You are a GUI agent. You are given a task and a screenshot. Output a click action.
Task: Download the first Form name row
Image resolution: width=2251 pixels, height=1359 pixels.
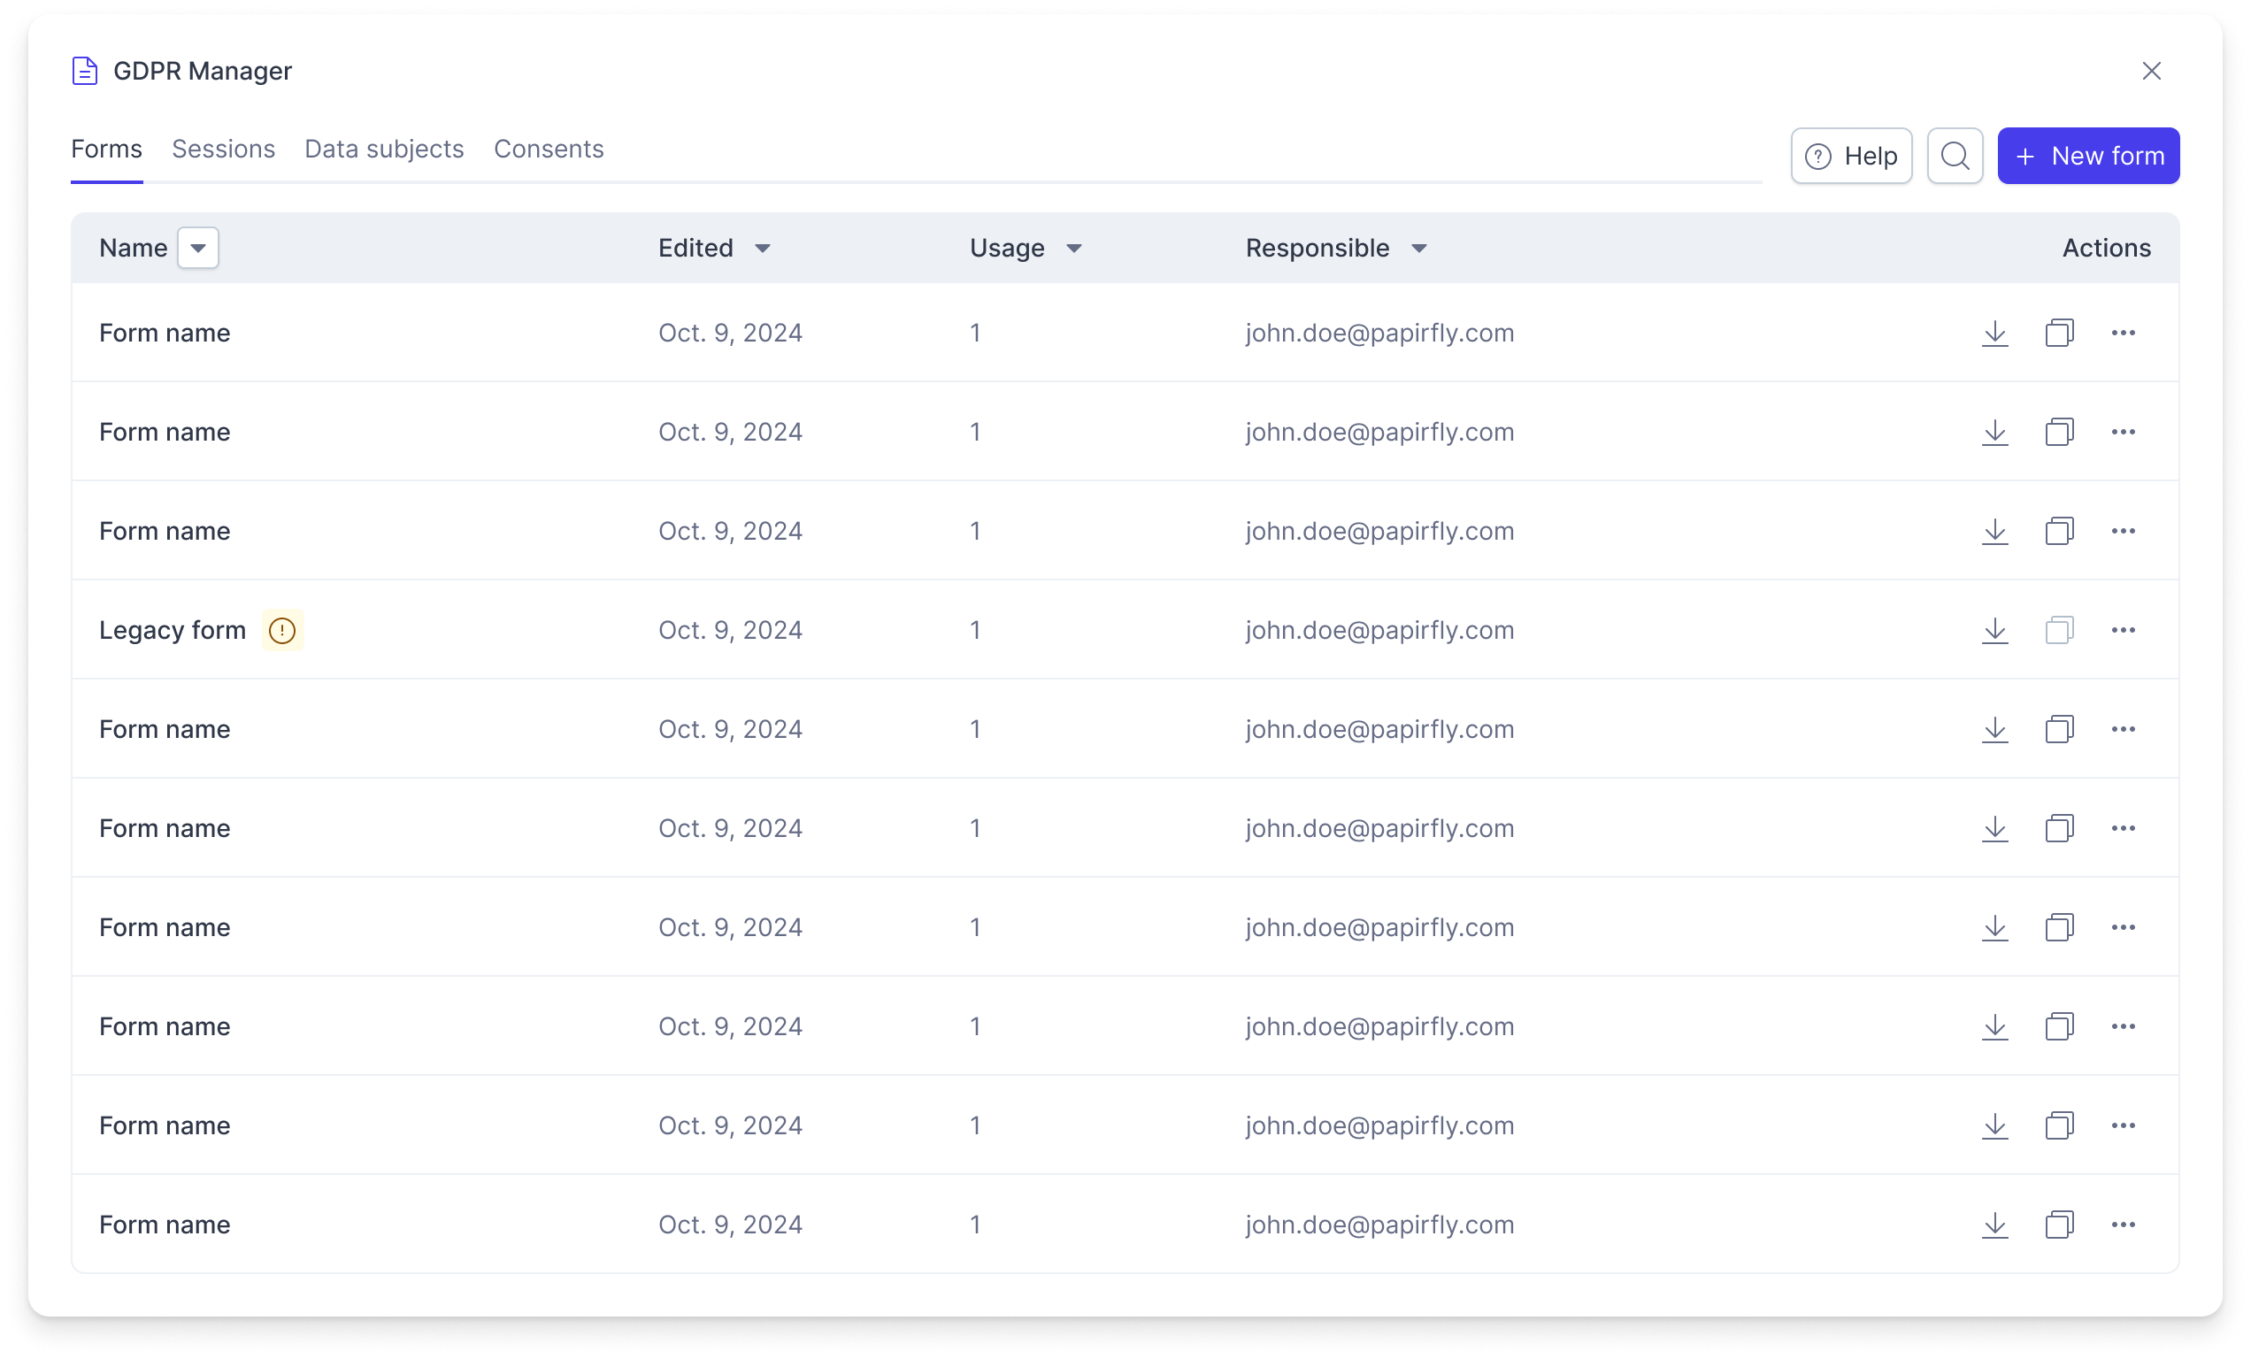pyautogui.click(x=1995, y=334)
